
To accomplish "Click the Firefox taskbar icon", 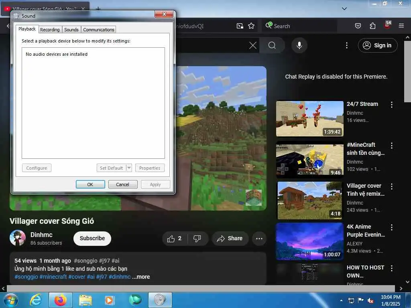I will click(x=60, y=300).
